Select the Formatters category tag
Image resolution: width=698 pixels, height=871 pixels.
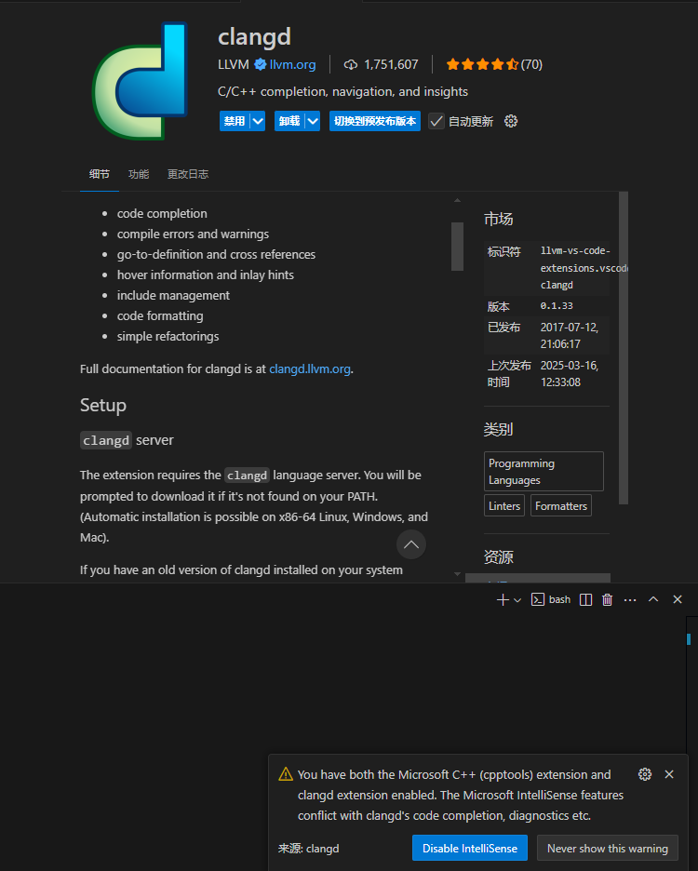561,506
